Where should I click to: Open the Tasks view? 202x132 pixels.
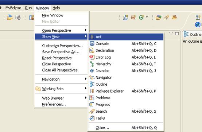tap(126, 118)
